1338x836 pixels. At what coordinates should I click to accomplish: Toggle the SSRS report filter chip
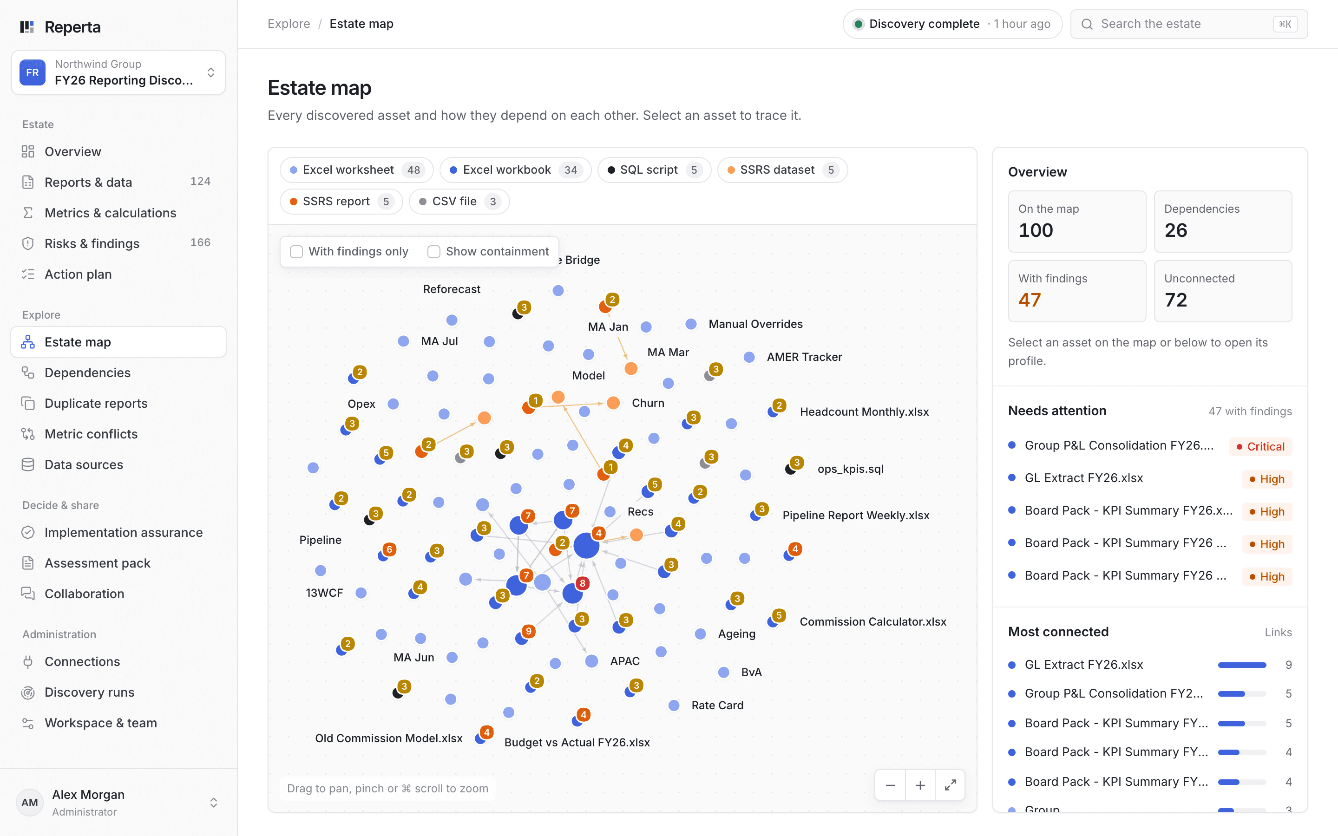pyautogui.click(x=341, y=201)
